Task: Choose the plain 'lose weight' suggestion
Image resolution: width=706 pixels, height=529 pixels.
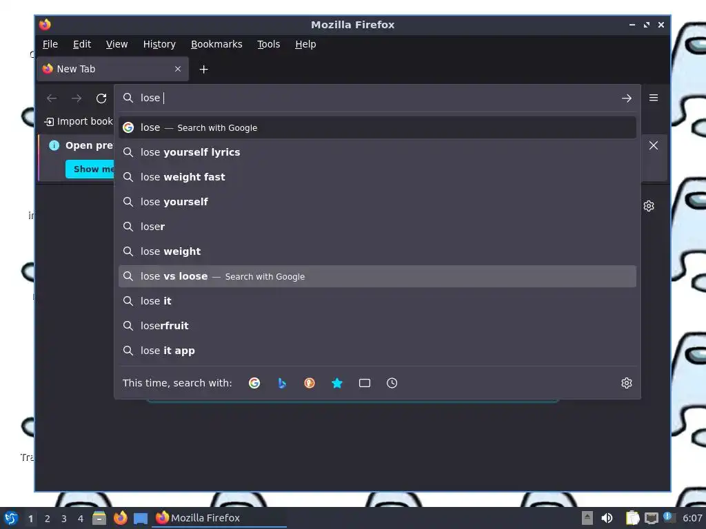Action: click(x=377, y=251)
